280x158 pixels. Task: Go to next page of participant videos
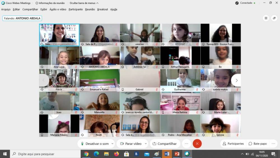236,80
